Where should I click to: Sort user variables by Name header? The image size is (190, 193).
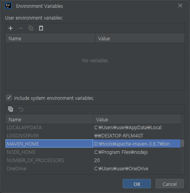[50, 38]
